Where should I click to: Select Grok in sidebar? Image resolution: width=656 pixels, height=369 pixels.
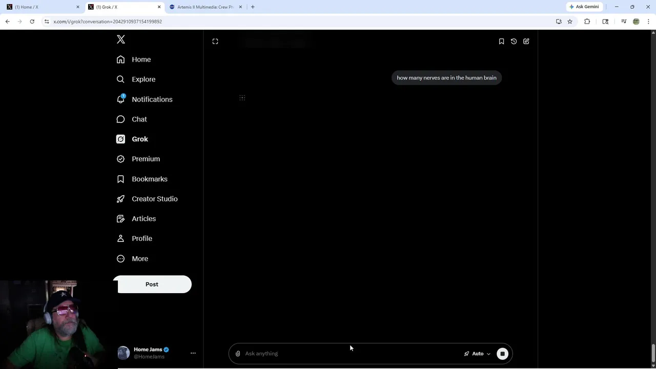tap(132, 139)
